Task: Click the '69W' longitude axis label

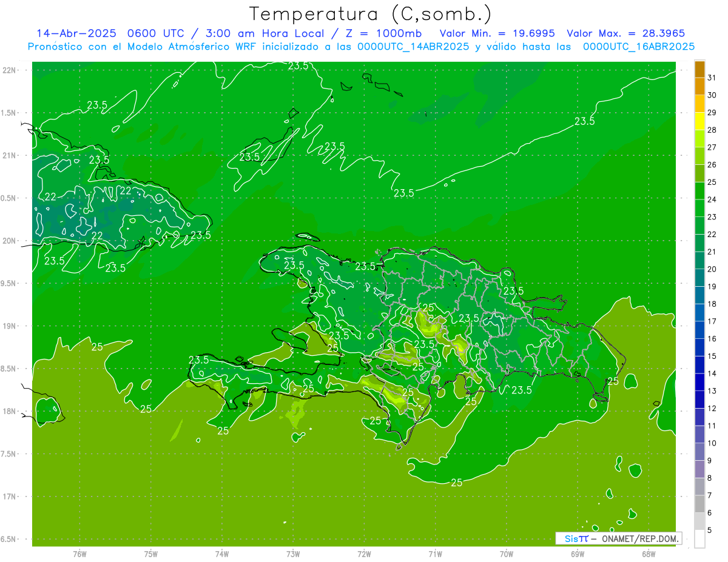Action: tap(578, 554)
